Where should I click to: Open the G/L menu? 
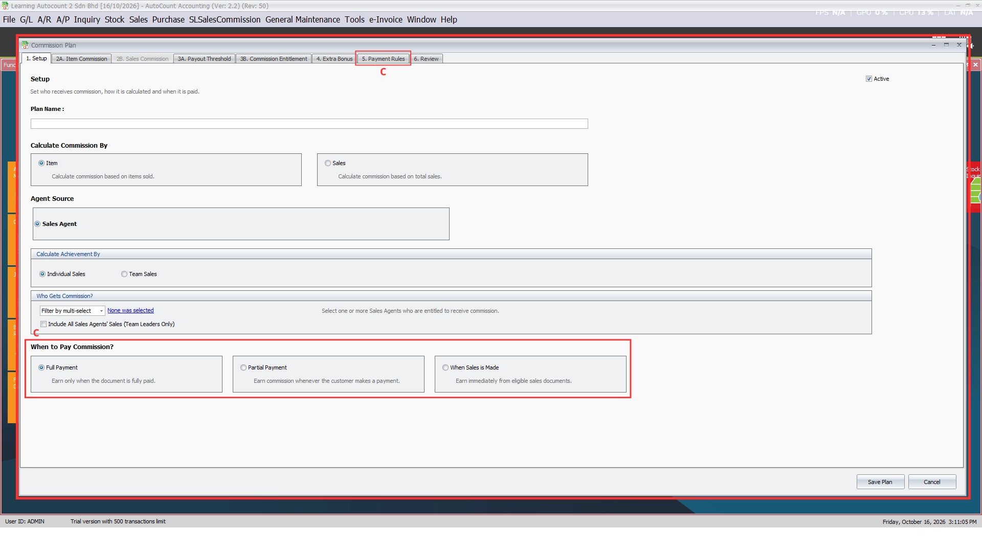pos(26,19)
